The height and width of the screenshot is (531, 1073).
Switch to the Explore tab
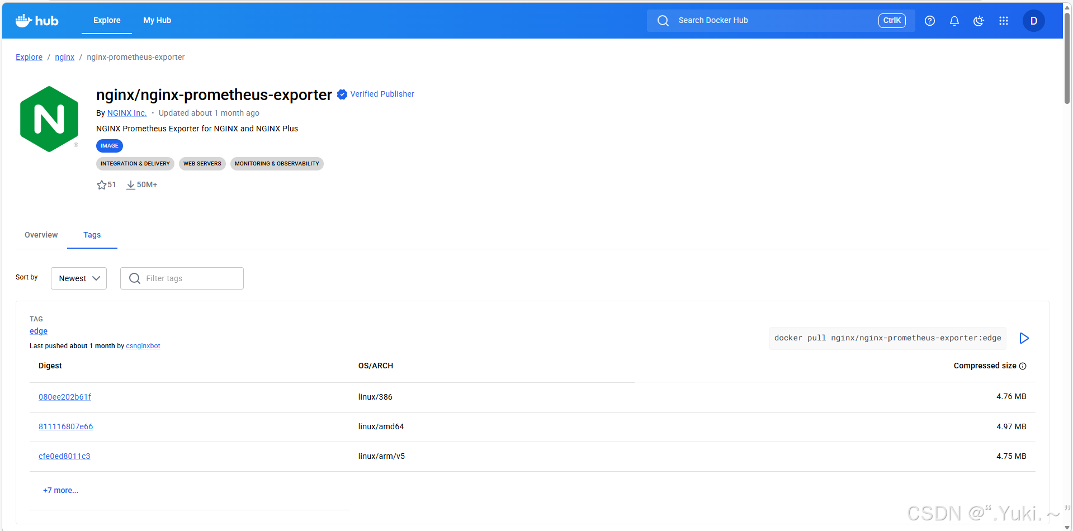tap(107, 20)
